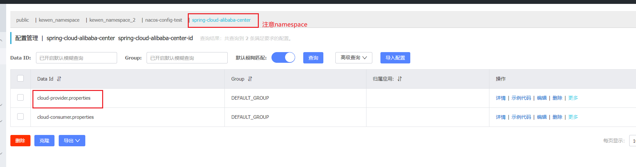Image resolution: width=636 pixels, height=167 pixels.
Task: Click 删除 link for cloud-provider.properties
Action: pos(558,98)
